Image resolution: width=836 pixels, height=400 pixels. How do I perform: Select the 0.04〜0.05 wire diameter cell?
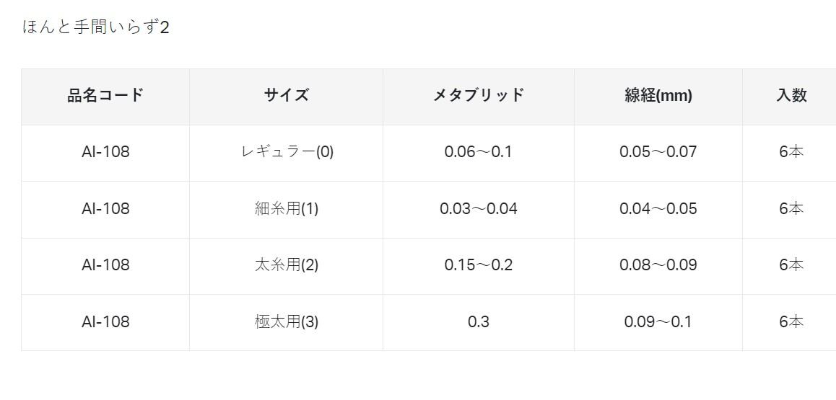(x=658, y=209)
